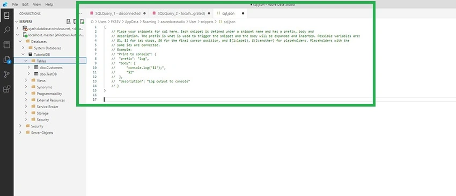Select the Tables tree row
This screenshot has width=456, height=196.
point(50,61)
